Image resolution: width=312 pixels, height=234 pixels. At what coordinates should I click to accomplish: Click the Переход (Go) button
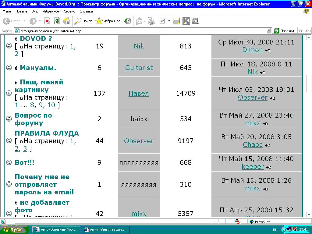pyautogui.click(x=284, y=31)
